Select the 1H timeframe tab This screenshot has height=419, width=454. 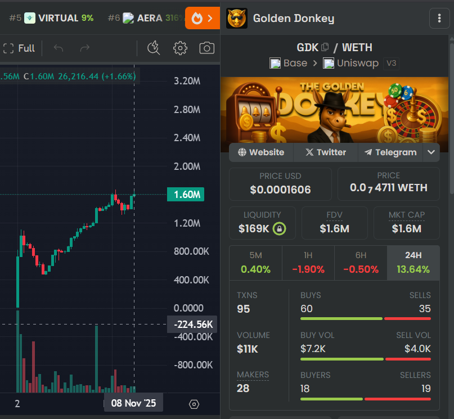pyautogui.click(x=308, y=263)
